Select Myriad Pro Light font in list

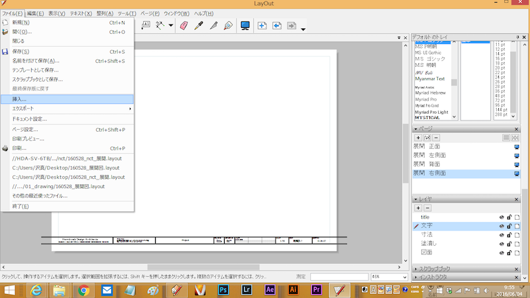coord(431,112)
